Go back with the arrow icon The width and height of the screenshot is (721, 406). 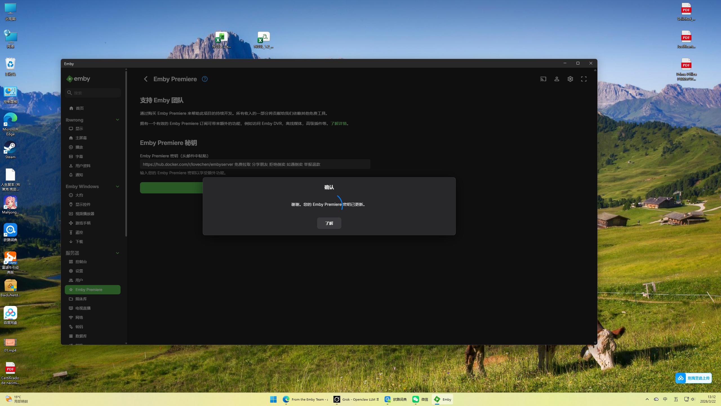click(146, 79)
